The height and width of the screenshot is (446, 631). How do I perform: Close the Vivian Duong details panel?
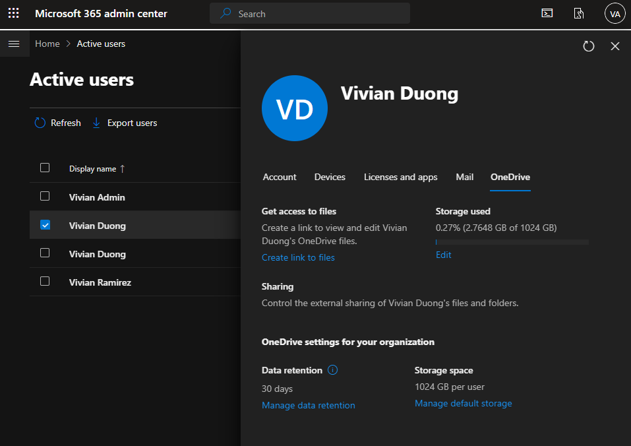(615, 46)
